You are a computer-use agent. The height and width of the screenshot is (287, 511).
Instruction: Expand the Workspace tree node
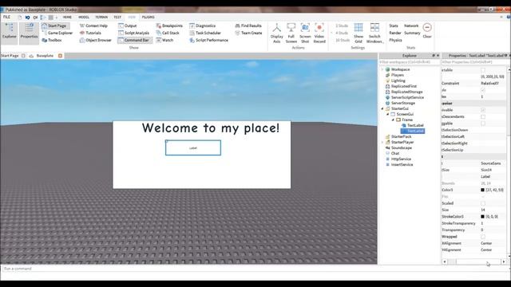coord(382,69)
